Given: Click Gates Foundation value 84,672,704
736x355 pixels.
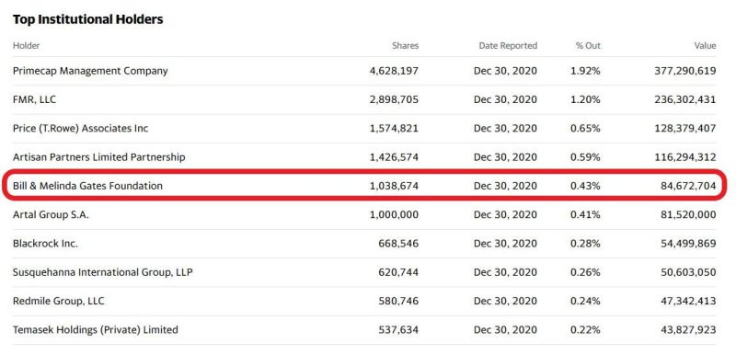Looking at the screenshot, I should [x=689, y=186].
